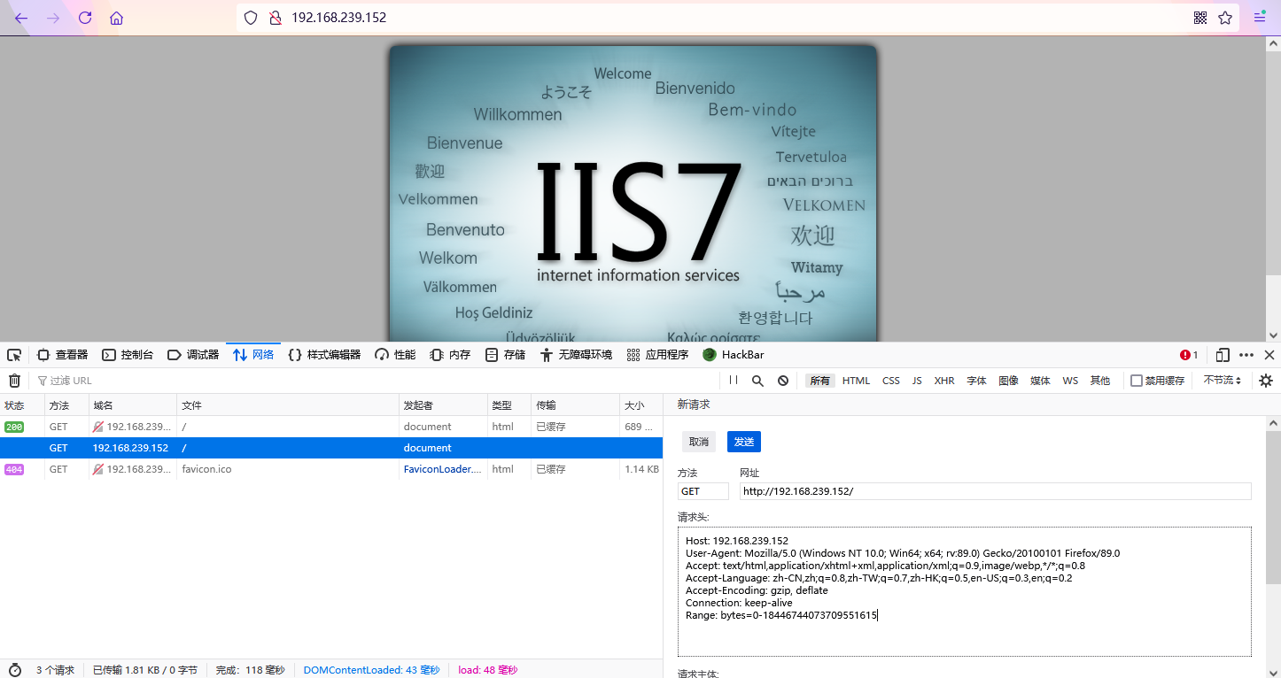
Task: Go back with the browser back arrow
Action: tap(21, 18)
